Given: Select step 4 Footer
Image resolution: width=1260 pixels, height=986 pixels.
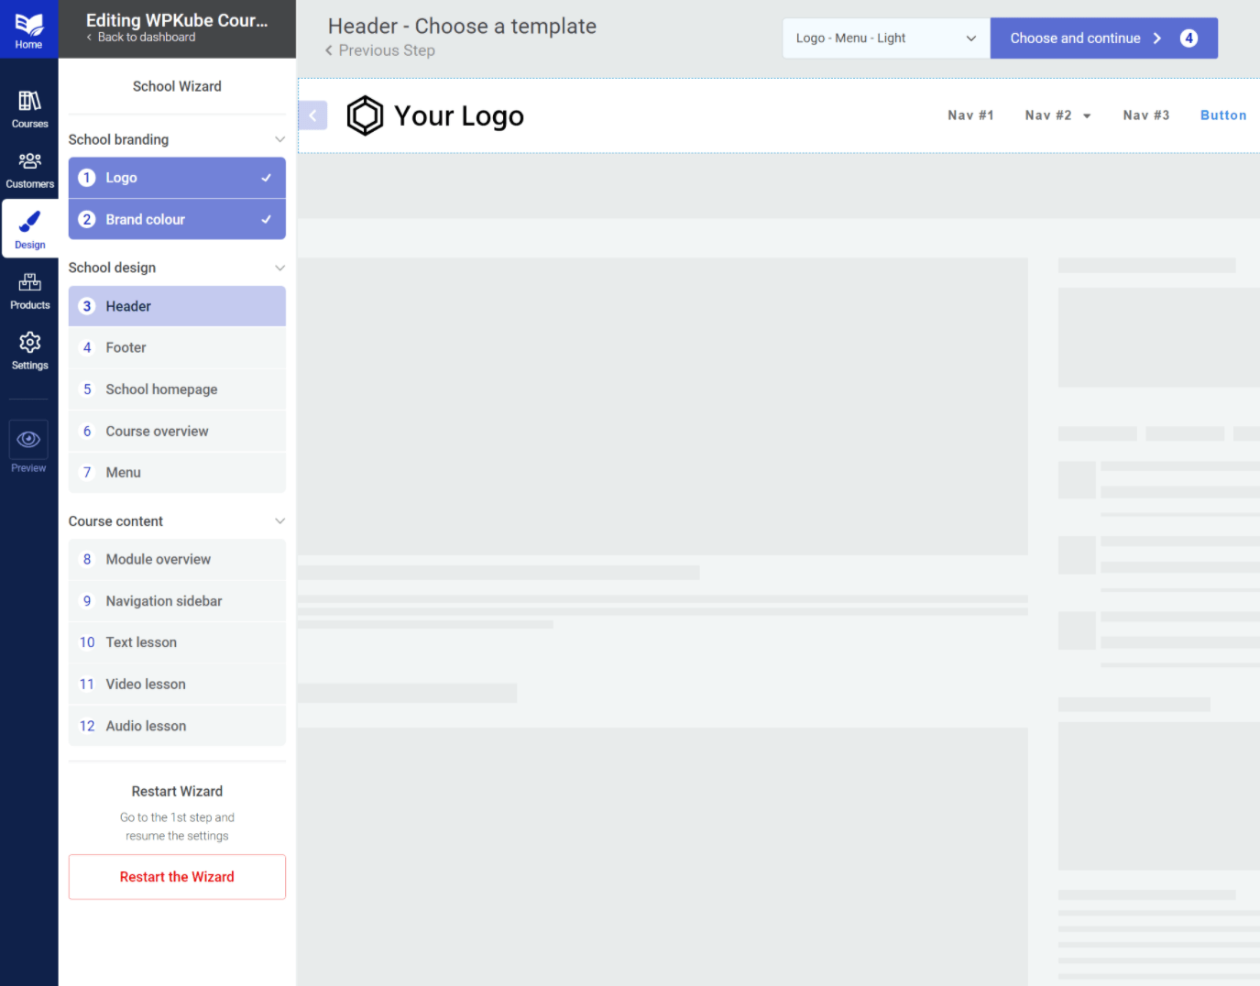Looking at the screenshot, I should coord(177,347).
